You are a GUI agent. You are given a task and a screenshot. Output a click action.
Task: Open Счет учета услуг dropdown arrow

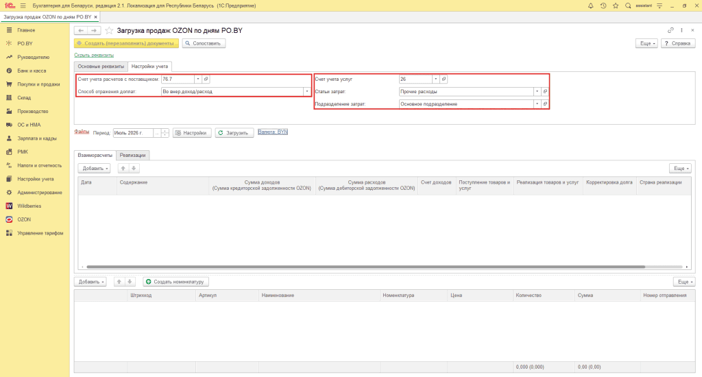[435, 80]
